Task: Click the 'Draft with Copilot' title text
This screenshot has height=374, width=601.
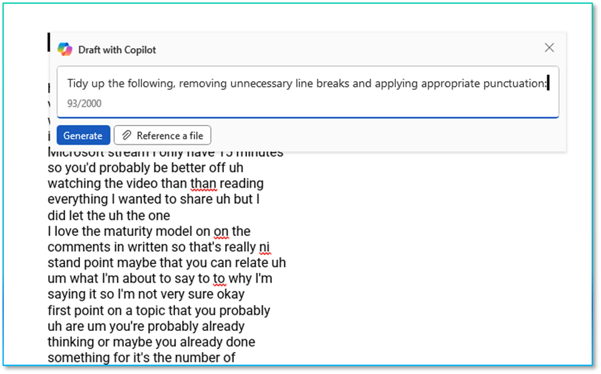Action: [x=117, y=49]
